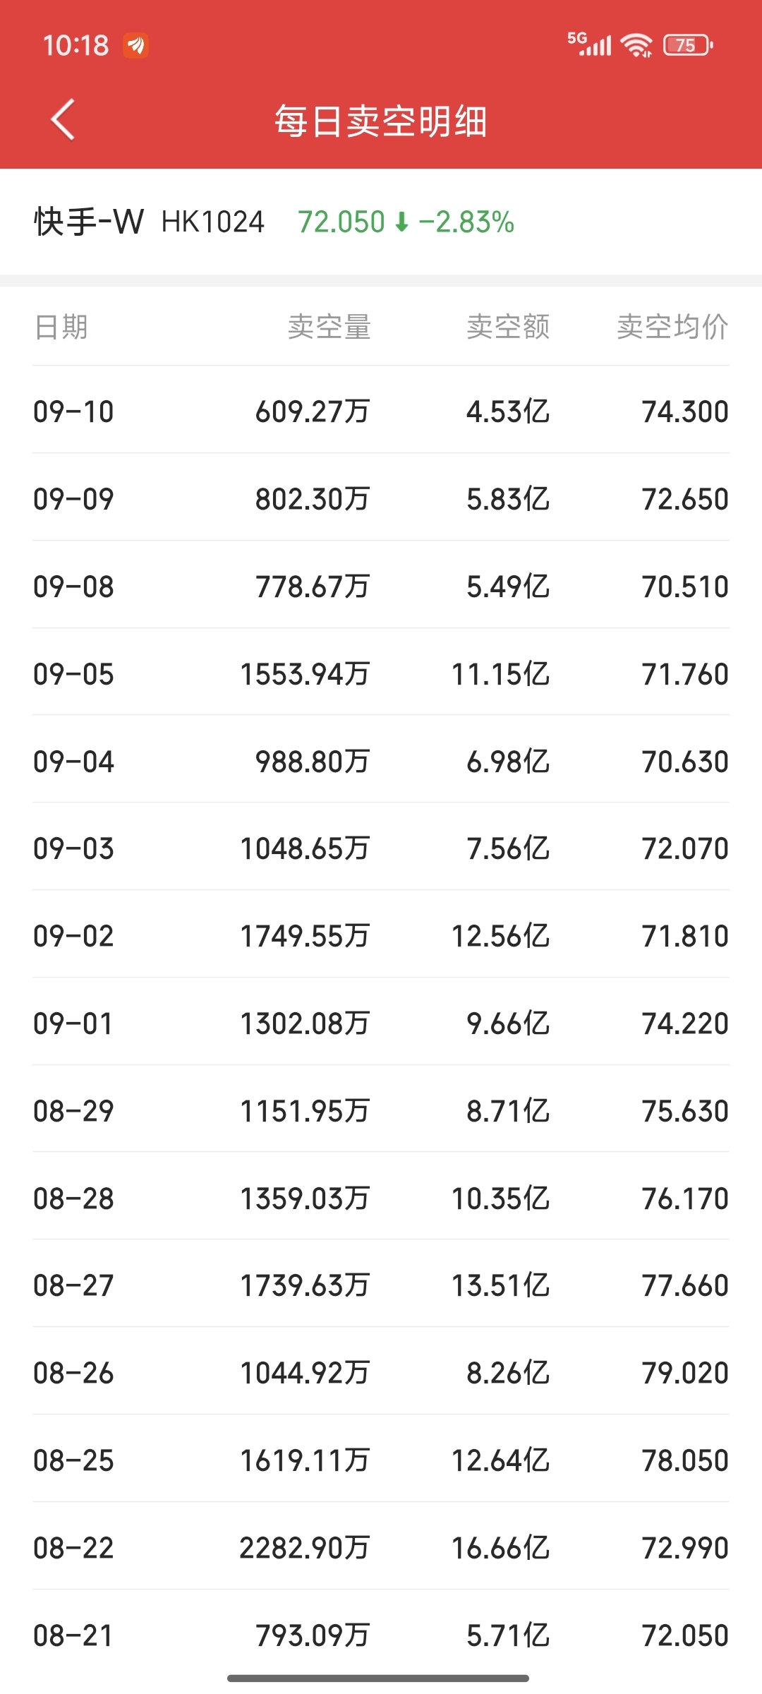The image size is (762, 1694).
Task: Tap the orange app notification icon
Action: [135, 45]
